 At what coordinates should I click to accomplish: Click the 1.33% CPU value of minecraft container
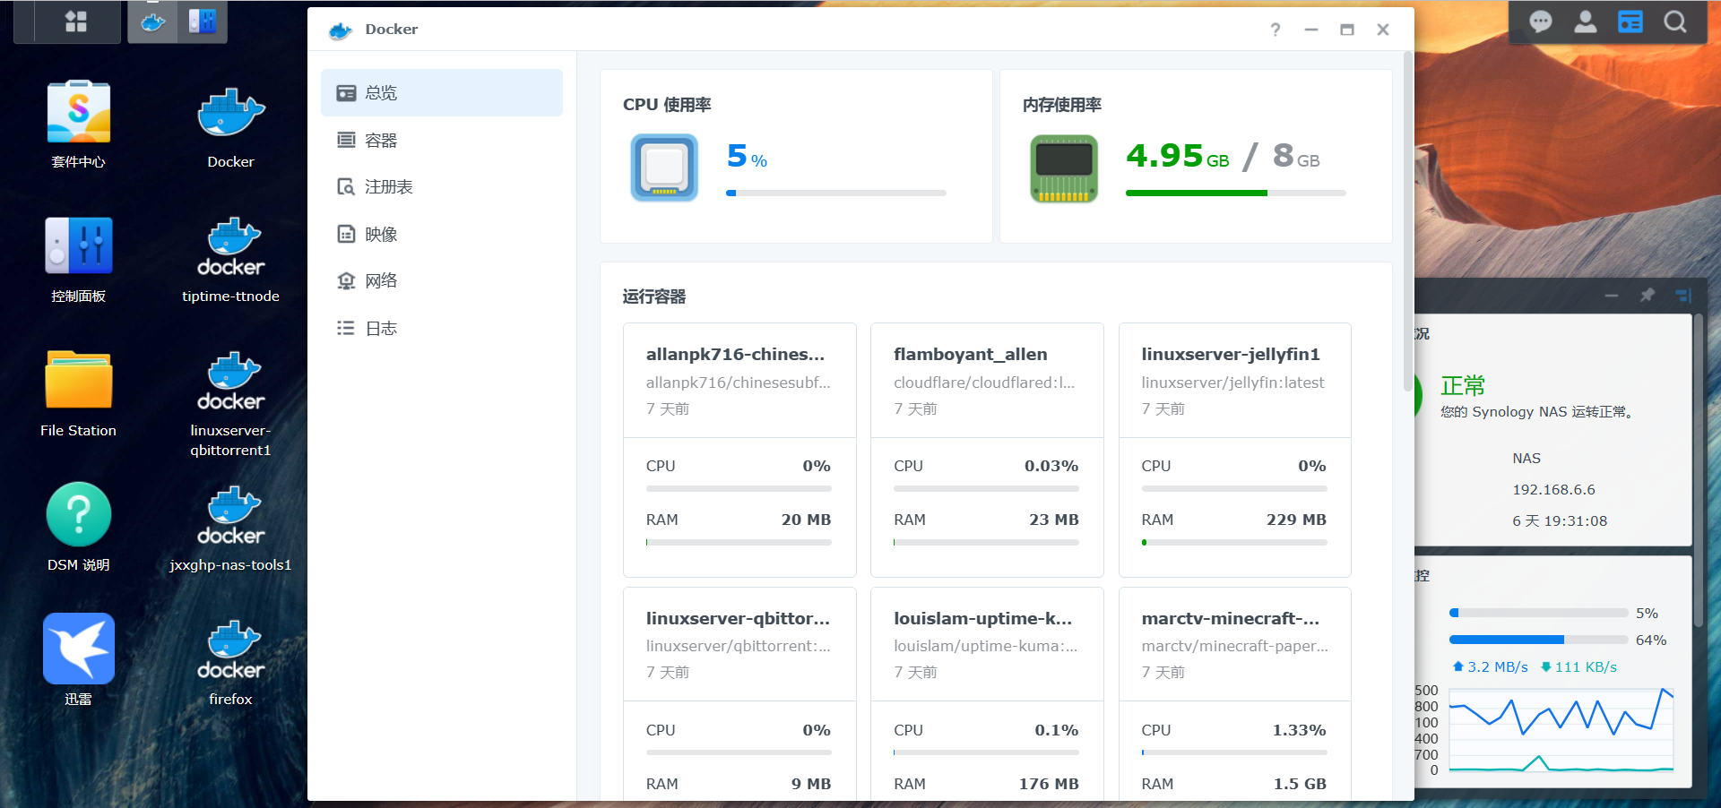(x=1299, y=730)
